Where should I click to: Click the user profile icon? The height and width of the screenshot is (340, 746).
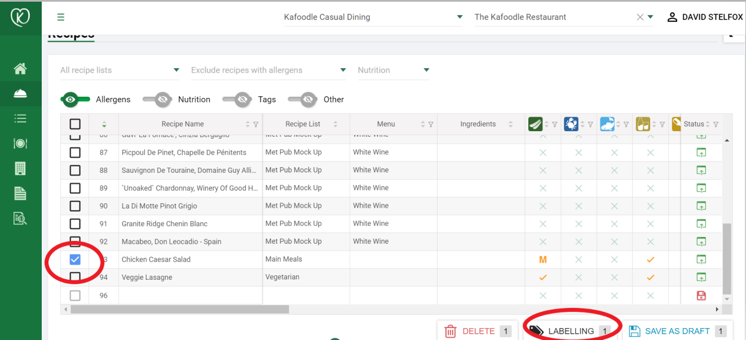[672, 17]
